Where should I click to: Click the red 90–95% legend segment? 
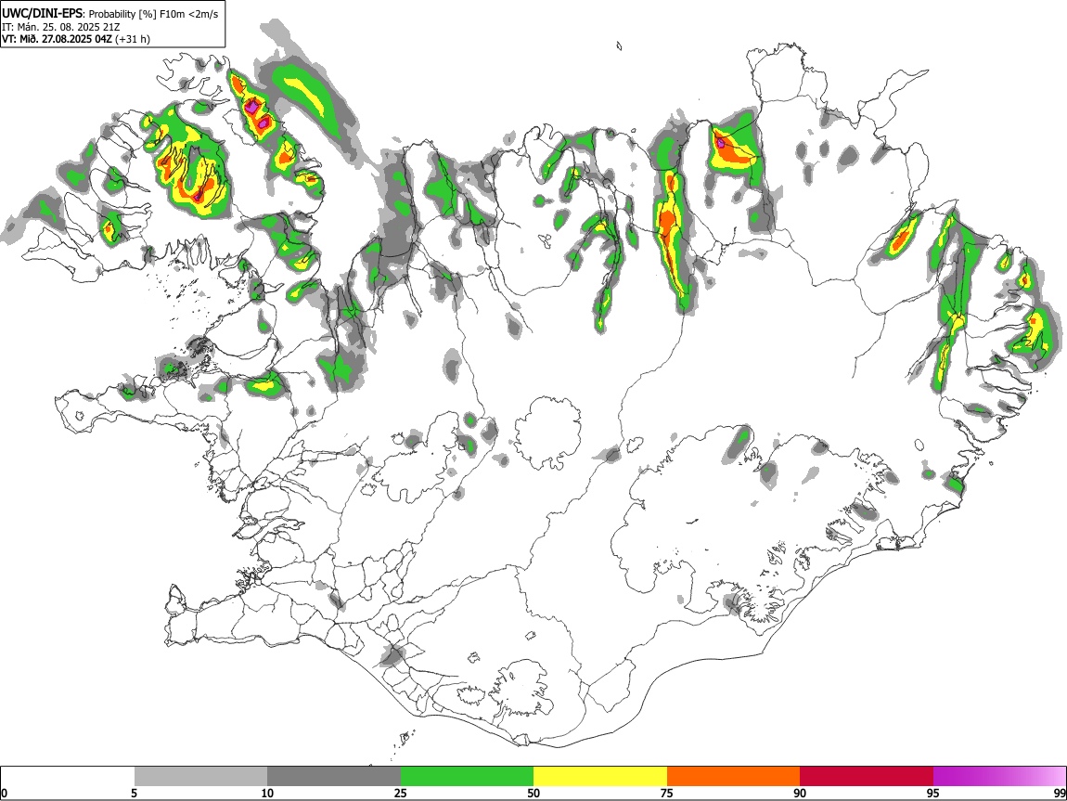[x=867, y=777]
